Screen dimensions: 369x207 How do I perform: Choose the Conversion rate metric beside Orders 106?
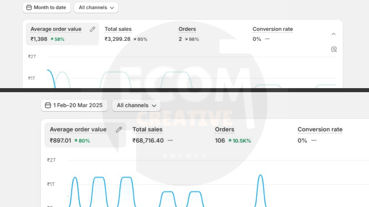[x=320, y=135]
